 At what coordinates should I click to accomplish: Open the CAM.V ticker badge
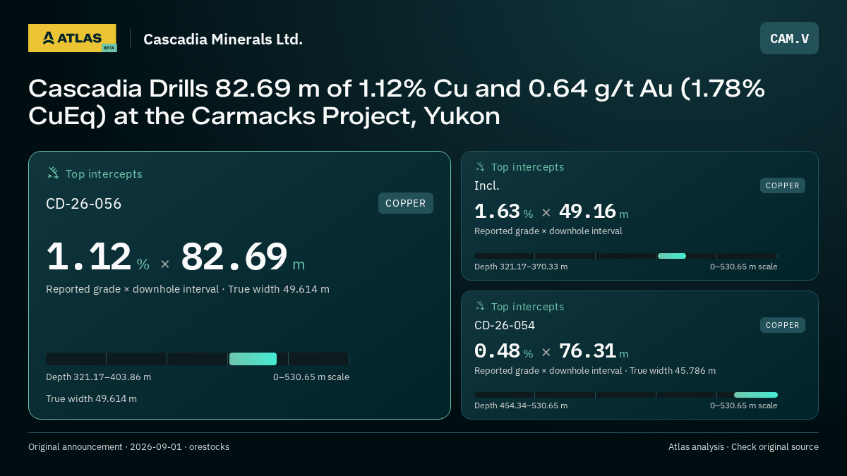tap(789, 38)
